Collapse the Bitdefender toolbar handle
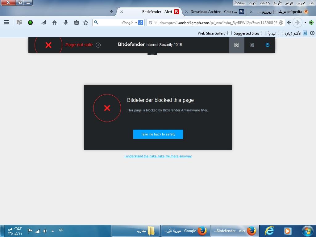316x237 pixels. [152, 54]
